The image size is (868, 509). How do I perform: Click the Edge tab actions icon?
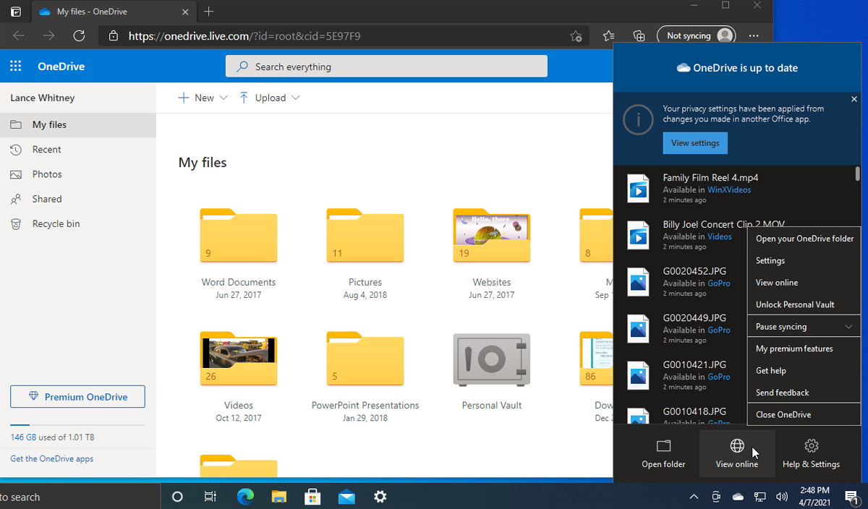point(15,12)
